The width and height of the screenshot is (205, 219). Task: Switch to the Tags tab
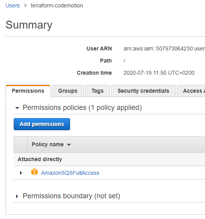click(x=97, y=91)
